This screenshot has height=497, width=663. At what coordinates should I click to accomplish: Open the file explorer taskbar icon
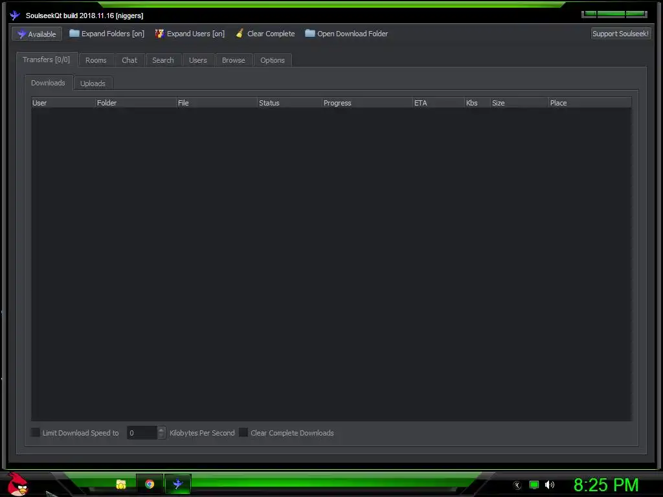121,484
